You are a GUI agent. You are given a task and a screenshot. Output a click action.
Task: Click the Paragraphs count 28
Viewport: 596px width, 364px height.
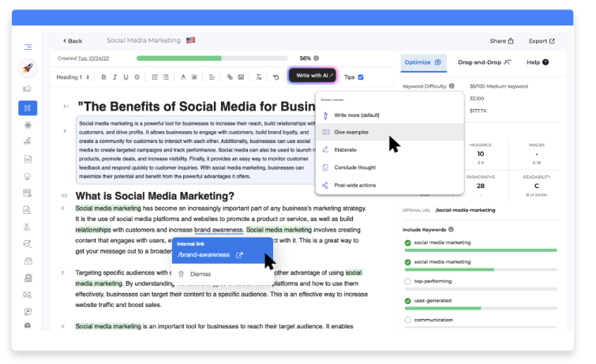[481, 186]
